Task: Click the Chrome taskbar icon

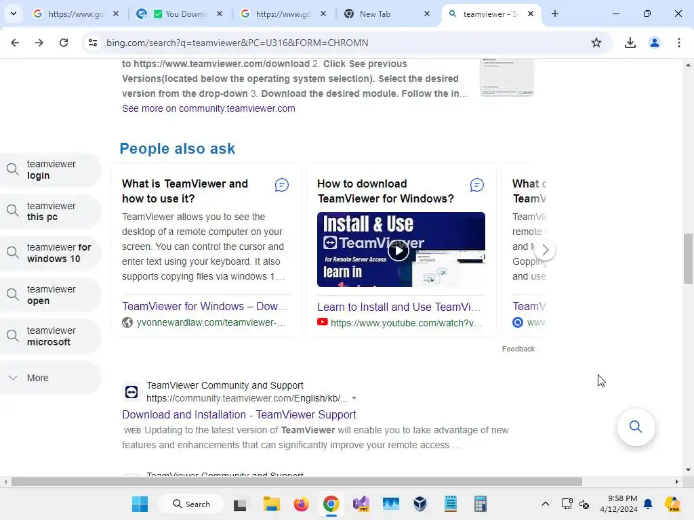Action: [x=331, y=504]
